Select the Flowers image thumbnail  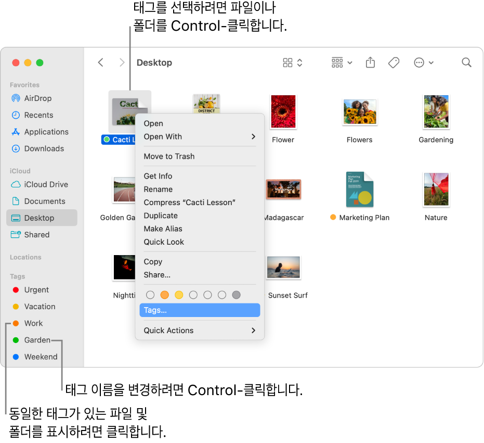(x=360, y=112)
